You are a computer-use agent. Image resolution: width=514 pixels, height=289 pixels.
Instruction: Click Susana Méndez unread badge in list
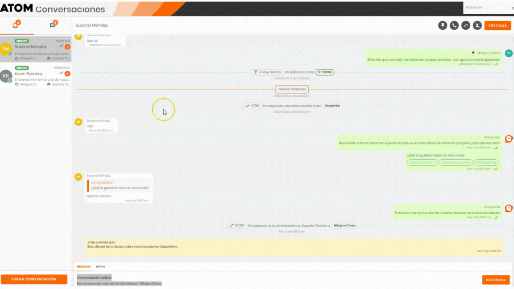click(67, 46)
